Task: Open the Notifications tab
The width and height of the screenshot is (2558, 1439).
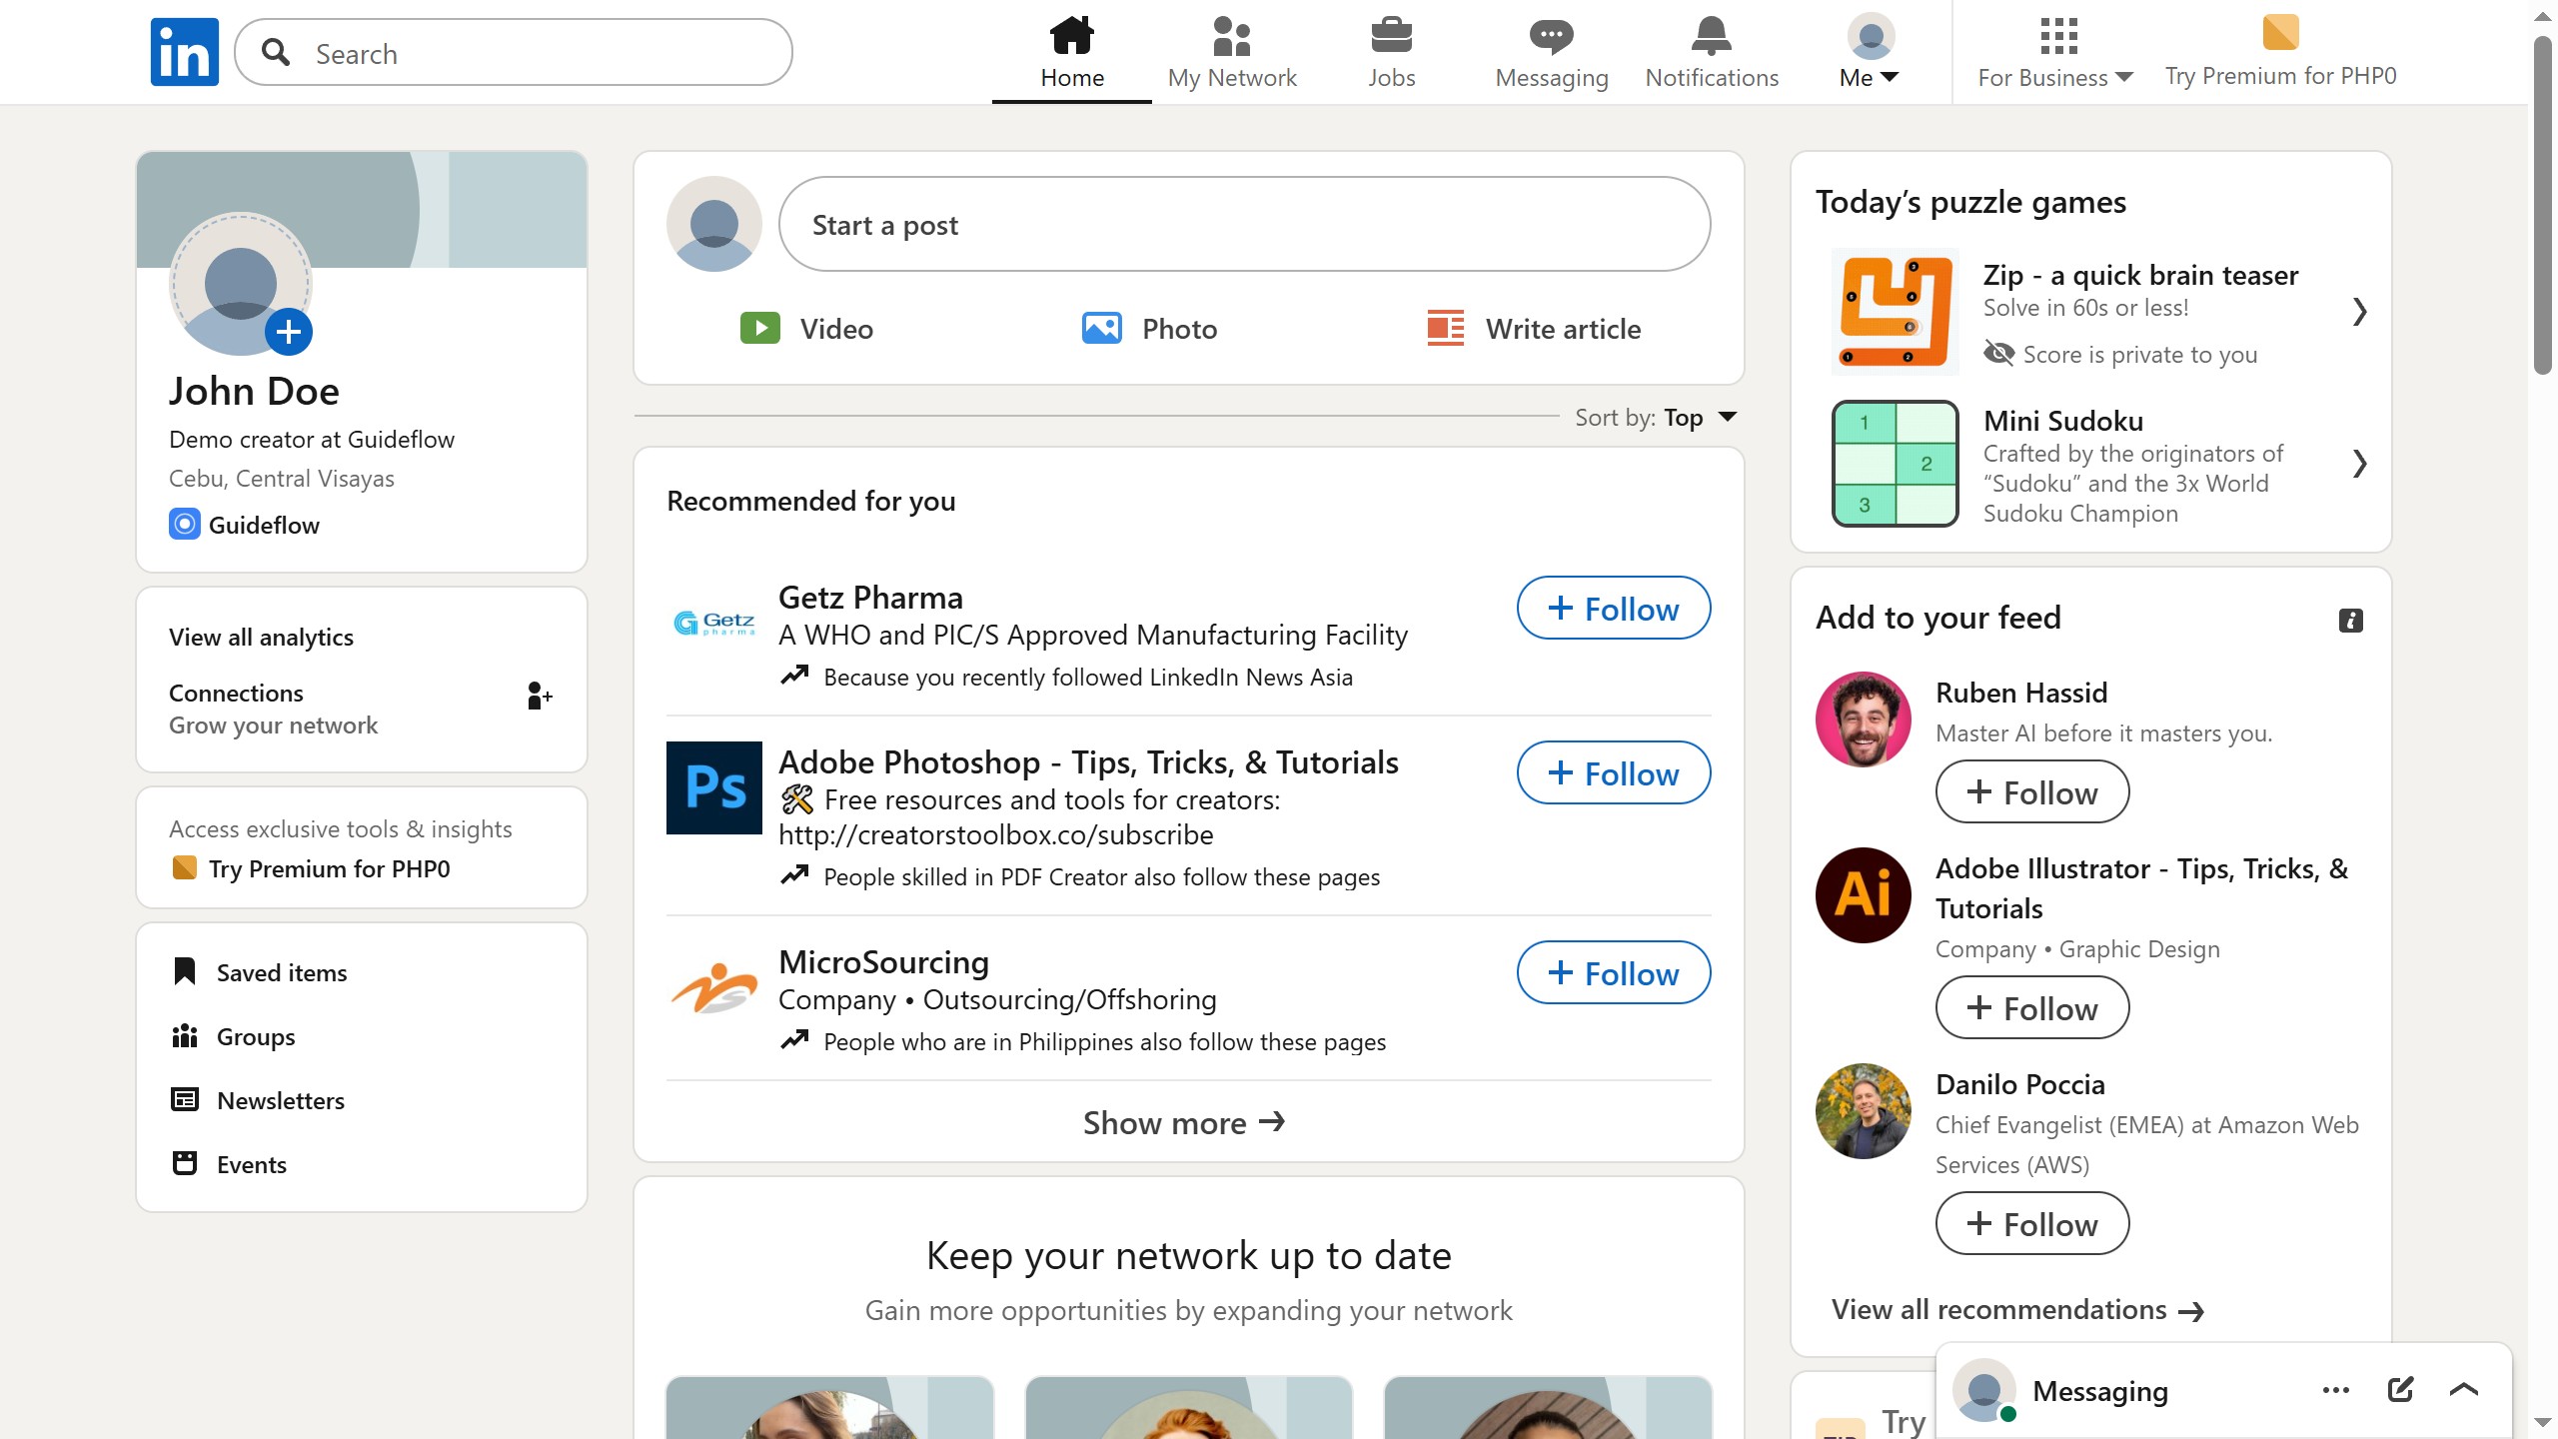Action: [x=1712, y=52]
